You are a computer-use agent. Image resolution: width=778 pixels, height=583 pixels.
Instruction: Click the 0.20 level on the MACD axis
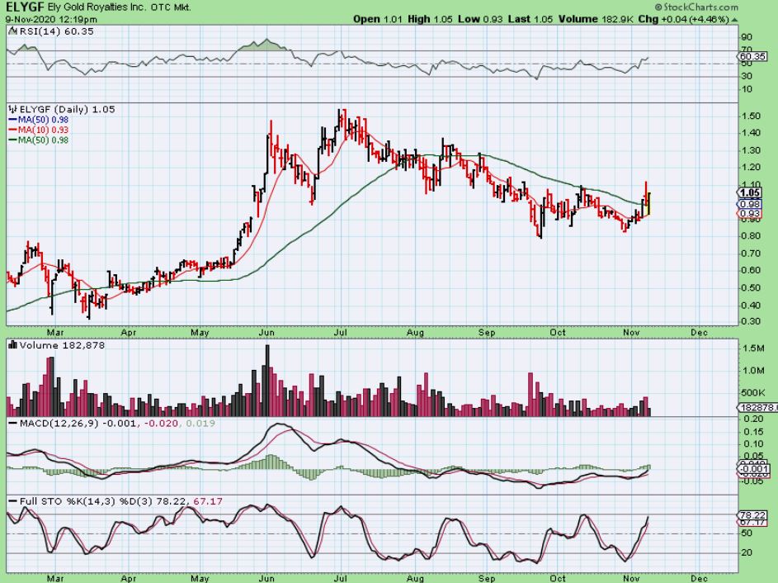click(754, 419)
